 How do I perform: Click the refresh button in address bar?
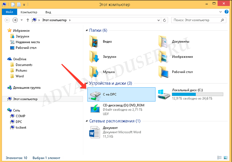(x=165, y=20)
